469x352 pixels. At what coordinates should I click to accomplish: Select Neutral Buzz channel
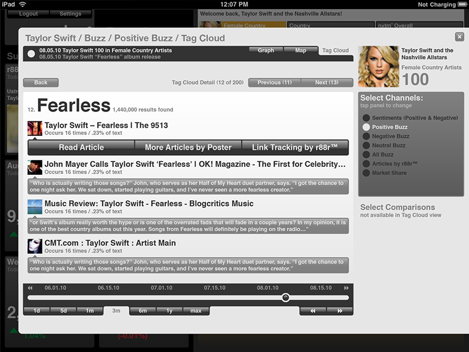(384, 146)
